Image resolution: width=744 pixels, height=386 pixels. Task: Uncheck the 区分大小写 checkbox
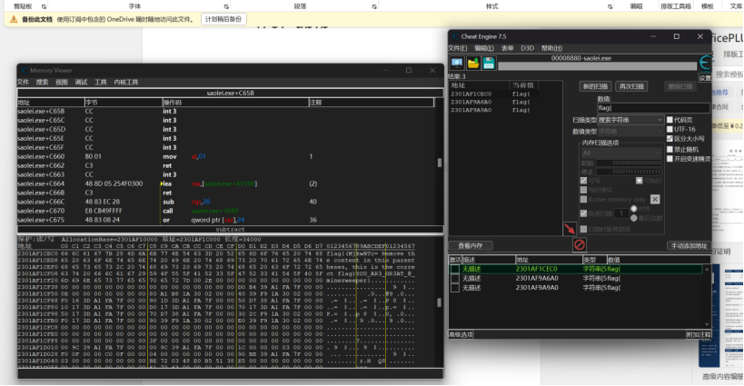pyautogui.click(x=670, y=138)
